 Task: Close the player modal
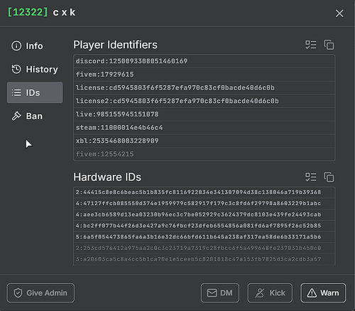[x=339, y=13]
